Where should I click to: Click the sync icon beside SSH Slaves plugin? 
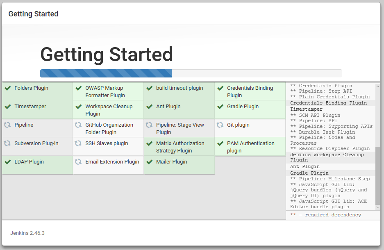tap(78, 143)
